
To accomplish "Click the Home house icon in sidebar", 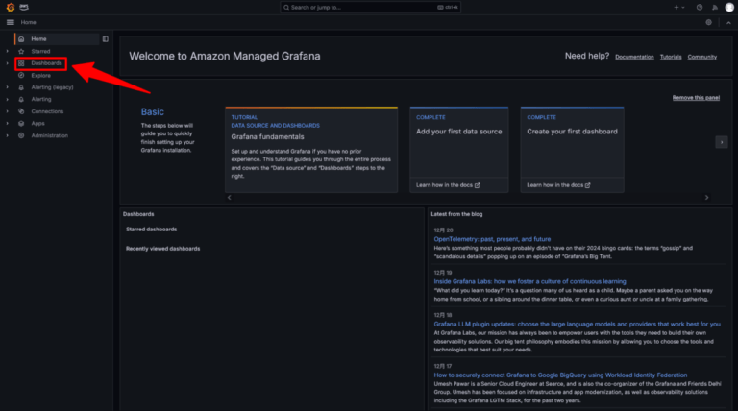I will click(21, 39).
